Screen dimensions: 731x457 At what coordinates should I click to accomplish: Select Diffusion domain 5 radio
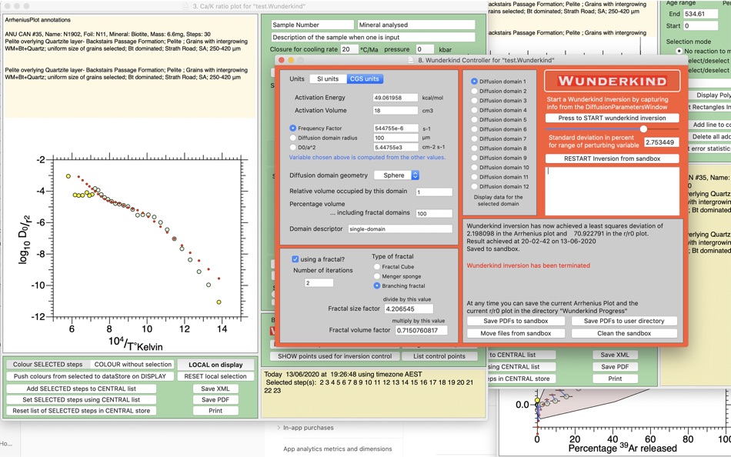pos(474,119)
